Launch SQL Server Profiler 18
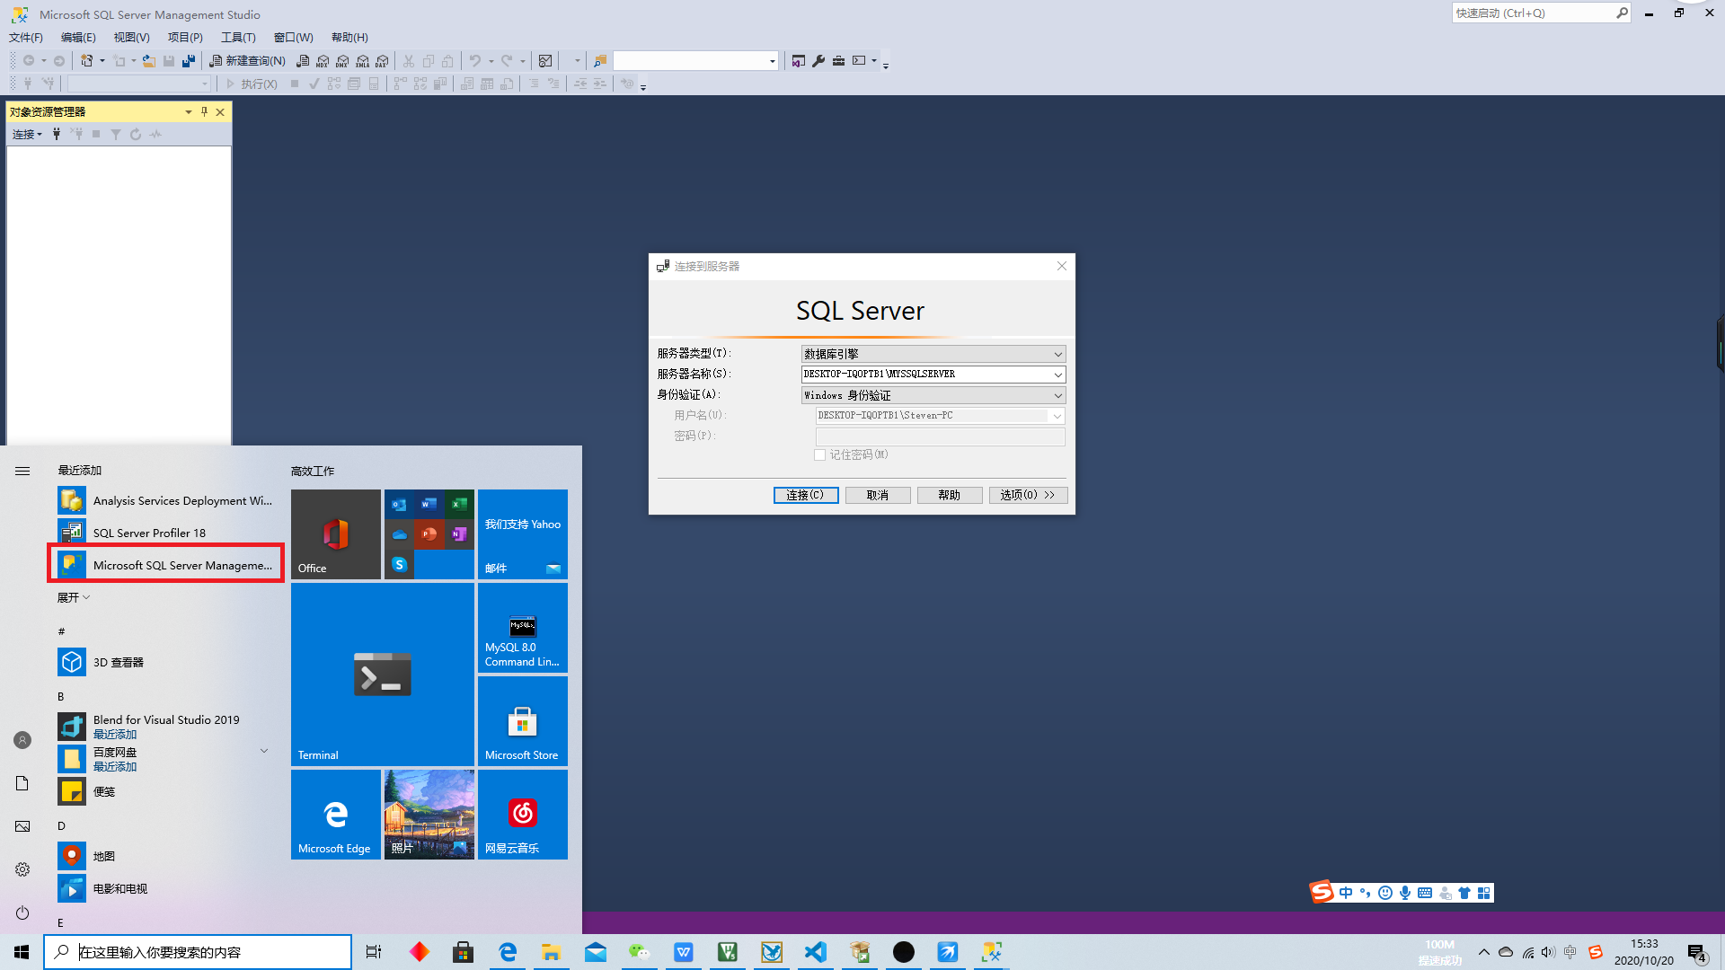The image size is (1725, 970). point(165,533)
